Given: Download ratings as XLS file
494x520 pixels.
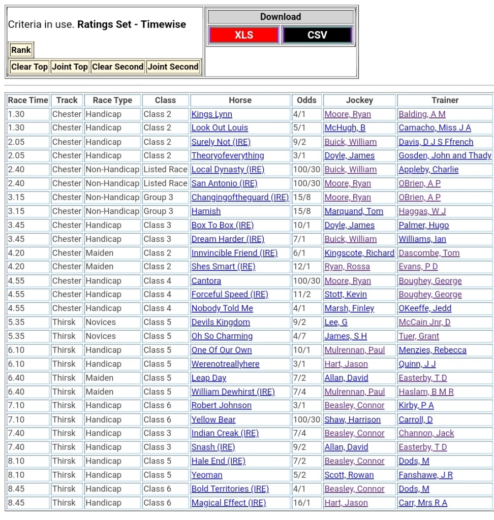Looking at the screenshot, I should pyautogui.click(x=243, y=35).
